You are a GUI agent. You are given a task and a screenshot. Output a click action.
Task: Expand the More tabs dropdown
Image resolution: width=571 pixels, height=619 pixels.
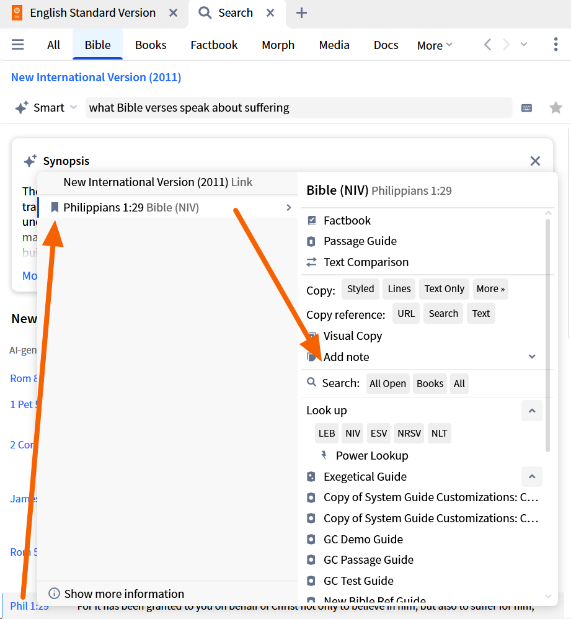435,45
